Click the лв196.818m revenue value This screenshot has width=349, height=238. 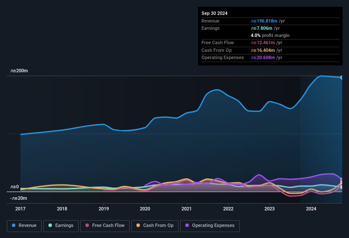tap(264, 21)
